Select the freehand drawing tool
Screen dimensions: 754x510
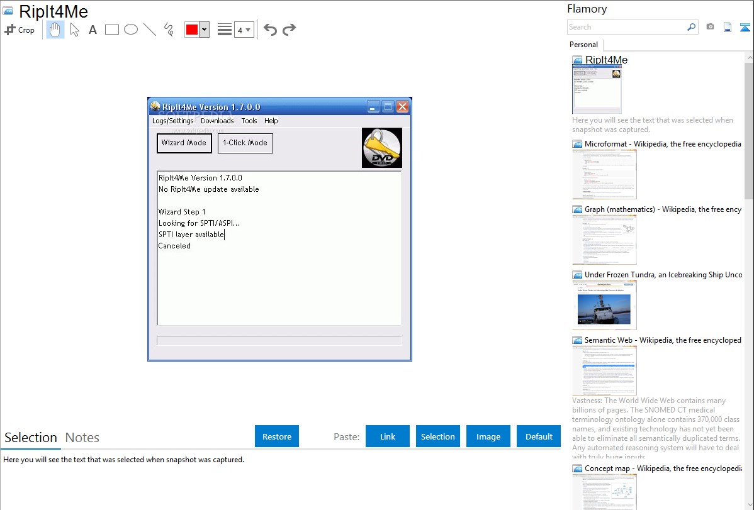pyautogui.click(x=169, y=30)
